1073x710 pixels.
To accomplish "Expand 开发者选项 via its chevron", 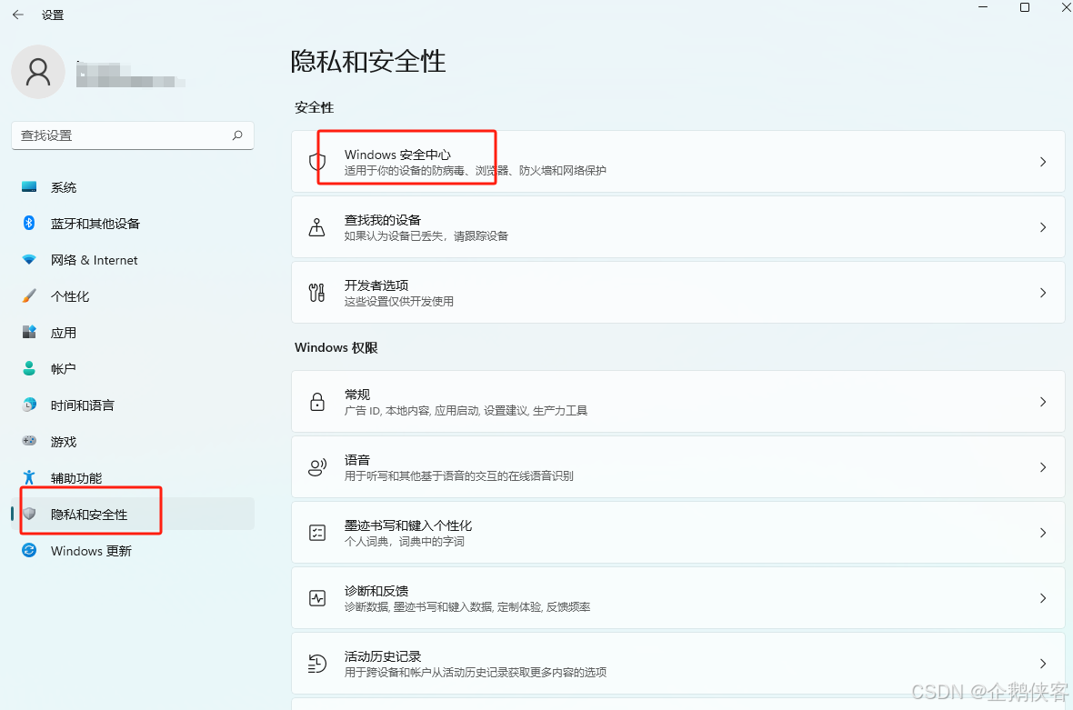I will (x=1043, y=293).
